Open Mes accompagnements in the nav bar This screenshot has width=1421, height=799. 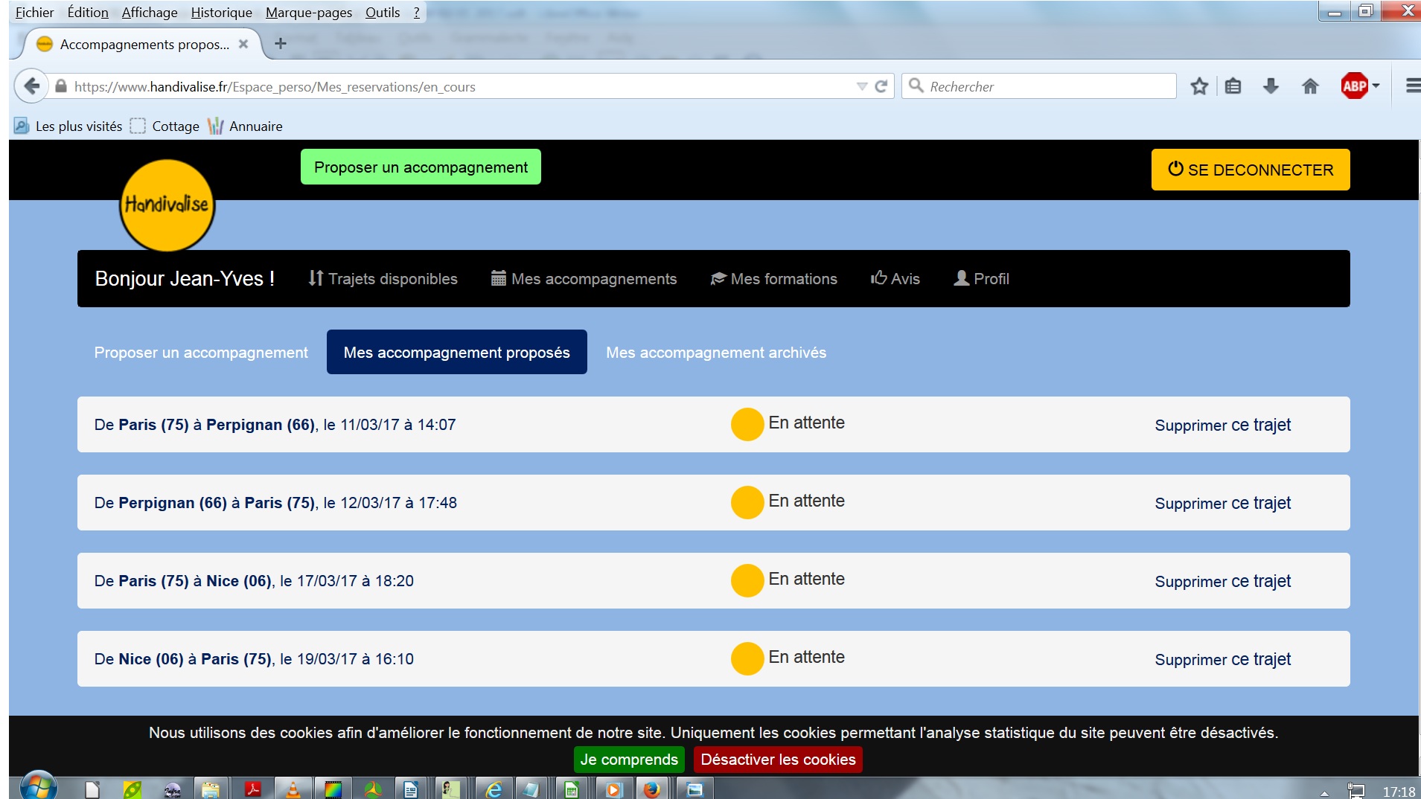coord(584,278)
